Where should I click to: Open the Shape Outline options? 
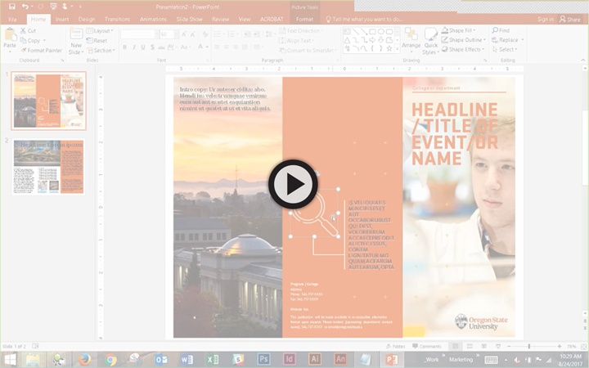464,40
